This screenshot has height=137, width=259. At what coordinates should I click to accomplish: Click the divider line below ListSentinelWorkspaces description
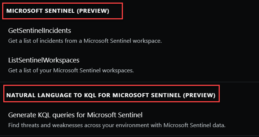click(129, 82)
